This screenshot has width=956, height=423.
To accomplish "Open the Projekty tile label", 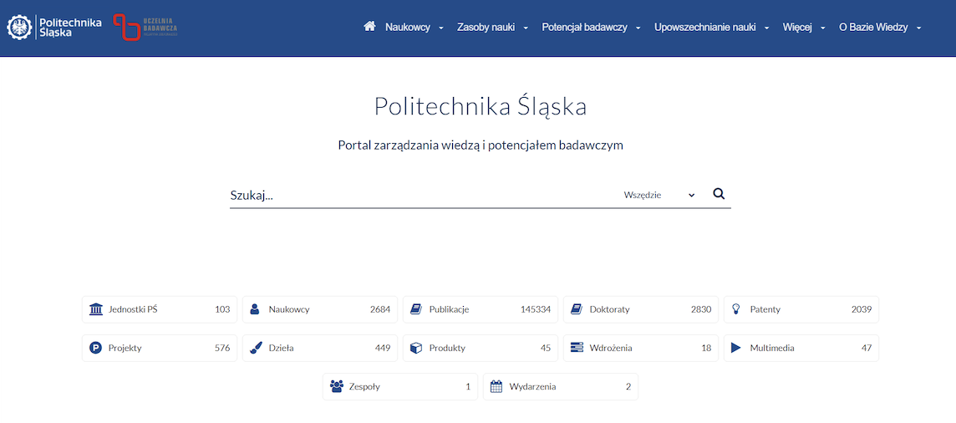I will coord(125,349).
